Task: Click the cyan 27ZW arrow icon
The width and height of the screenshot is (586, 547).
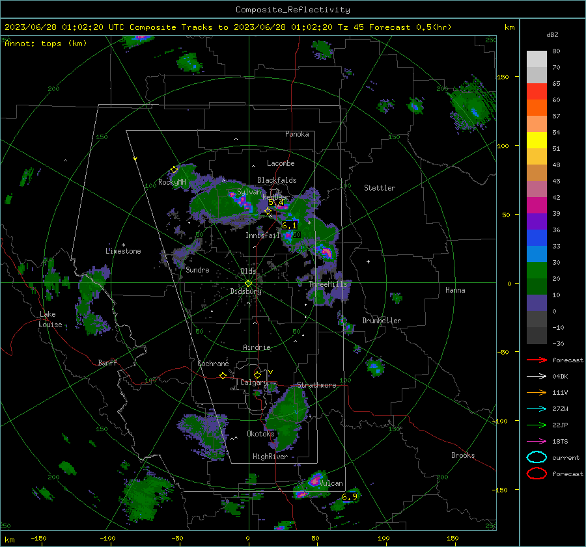Action: point(537,409)
